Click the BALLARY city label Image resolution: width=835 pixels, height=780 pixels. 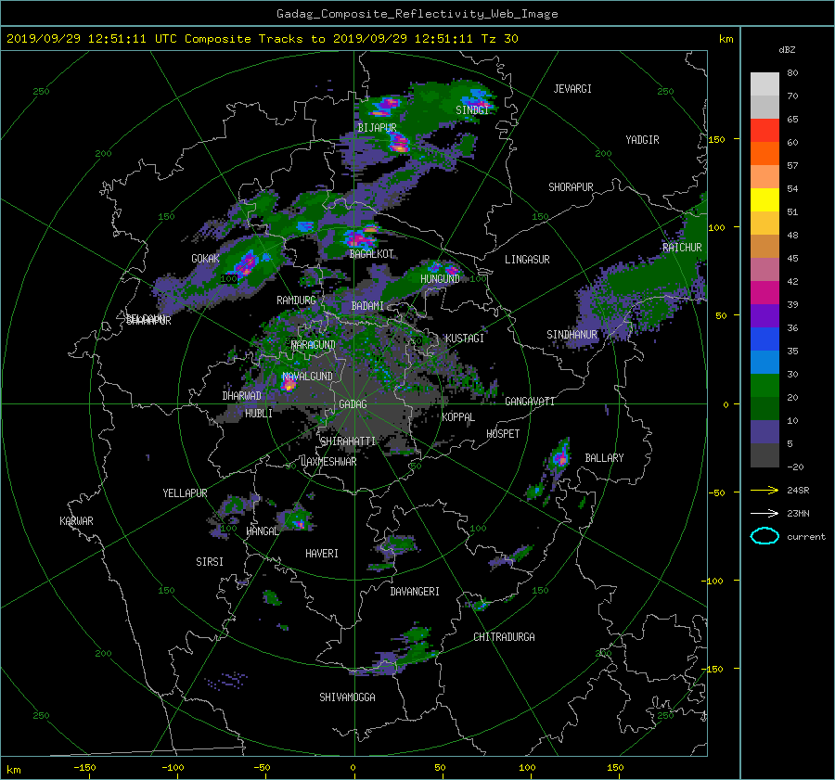(604, 458)
